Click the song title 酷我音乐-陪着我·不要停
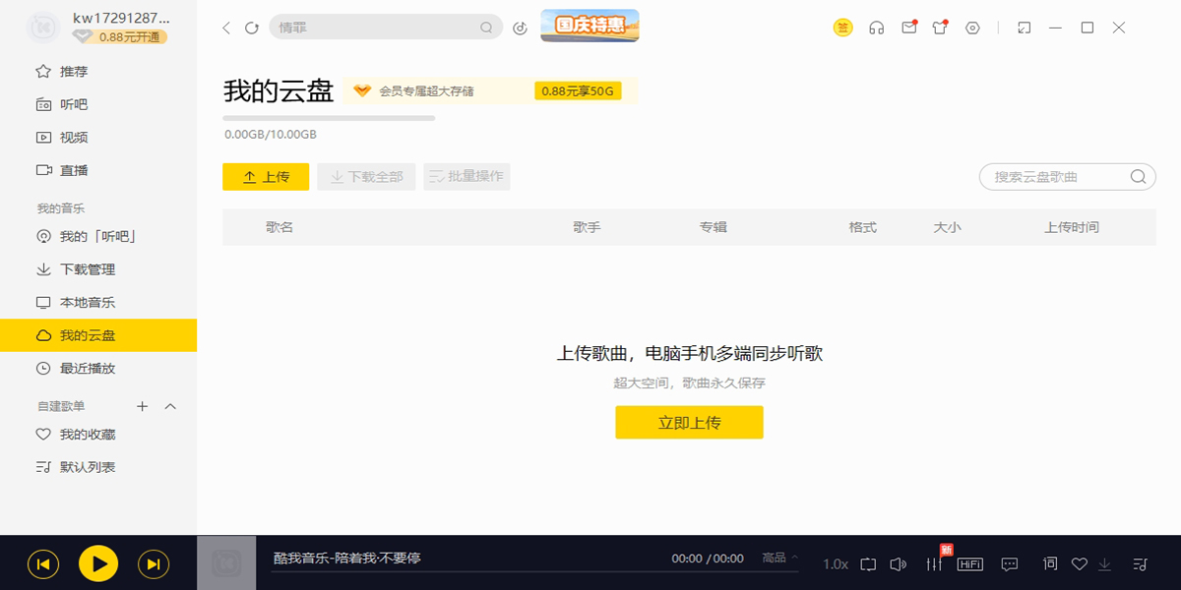This screenshot has width=1181, height=590. [x=346, y=559]
